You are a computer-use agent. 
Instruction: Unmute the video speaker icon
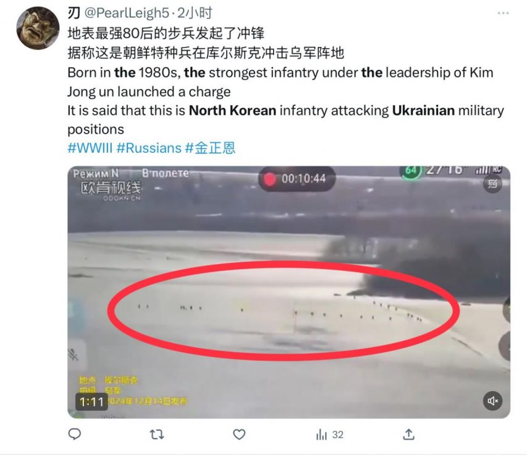(x=493, y=401)
